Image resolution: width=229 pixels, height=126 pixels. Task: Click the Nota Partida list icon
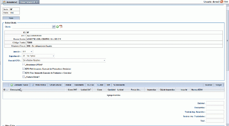click(33, 85)
